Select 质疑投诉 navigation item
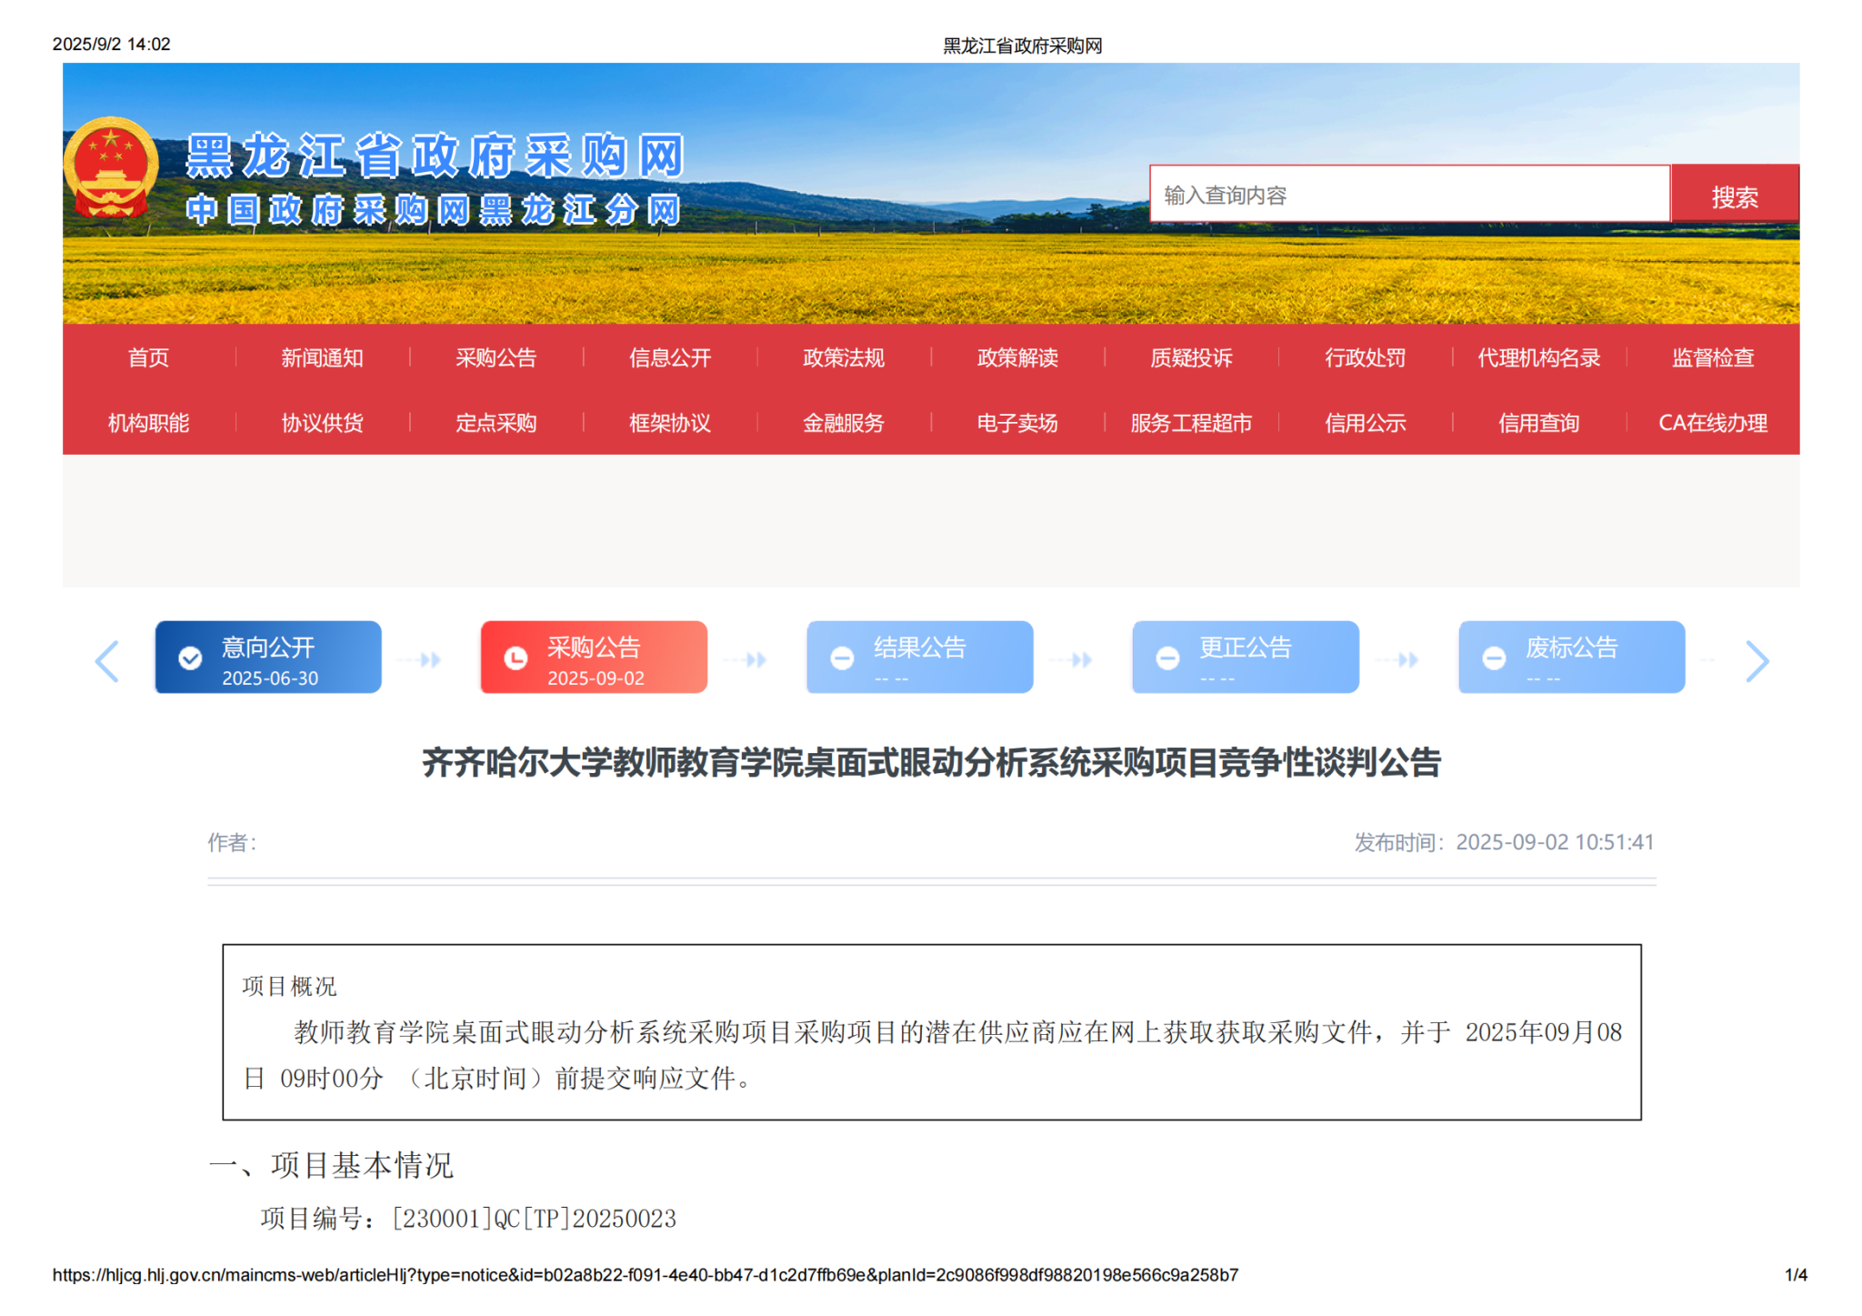The height and width of the screenshot is (1316, 1862). pyautogui.click(x=1191, y=357)
